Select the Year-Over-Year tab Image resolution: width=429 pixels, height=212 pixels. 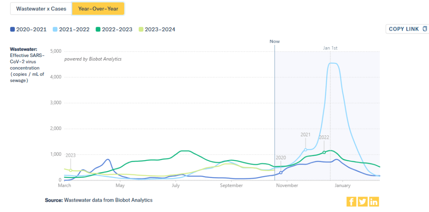coord(98,9)
